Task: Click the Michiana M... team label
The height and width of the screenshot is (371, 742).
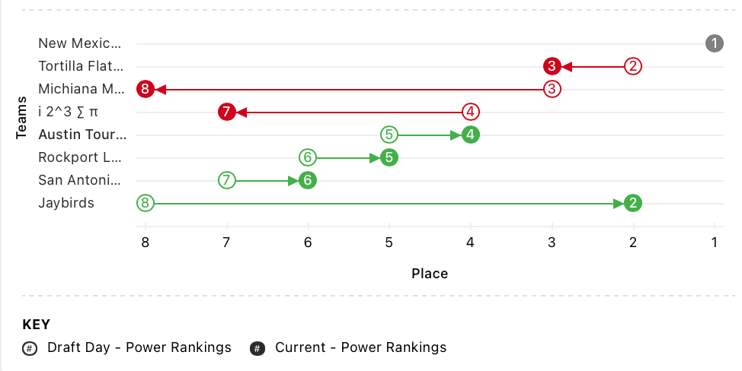Action: [81, 89]
